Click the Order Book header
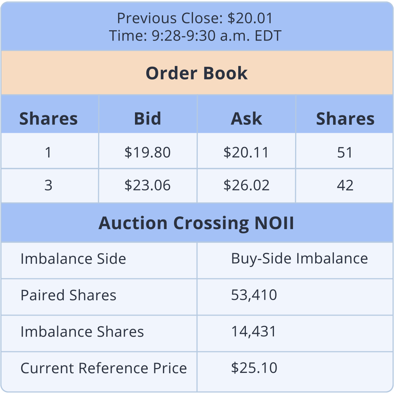The width and height of the screenshot is (394, 394). pos(197,73)
